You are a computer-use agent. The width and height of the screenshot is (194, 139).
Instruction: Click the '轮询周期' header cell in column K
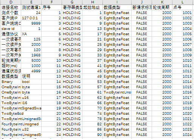click(x=162, y=8)
